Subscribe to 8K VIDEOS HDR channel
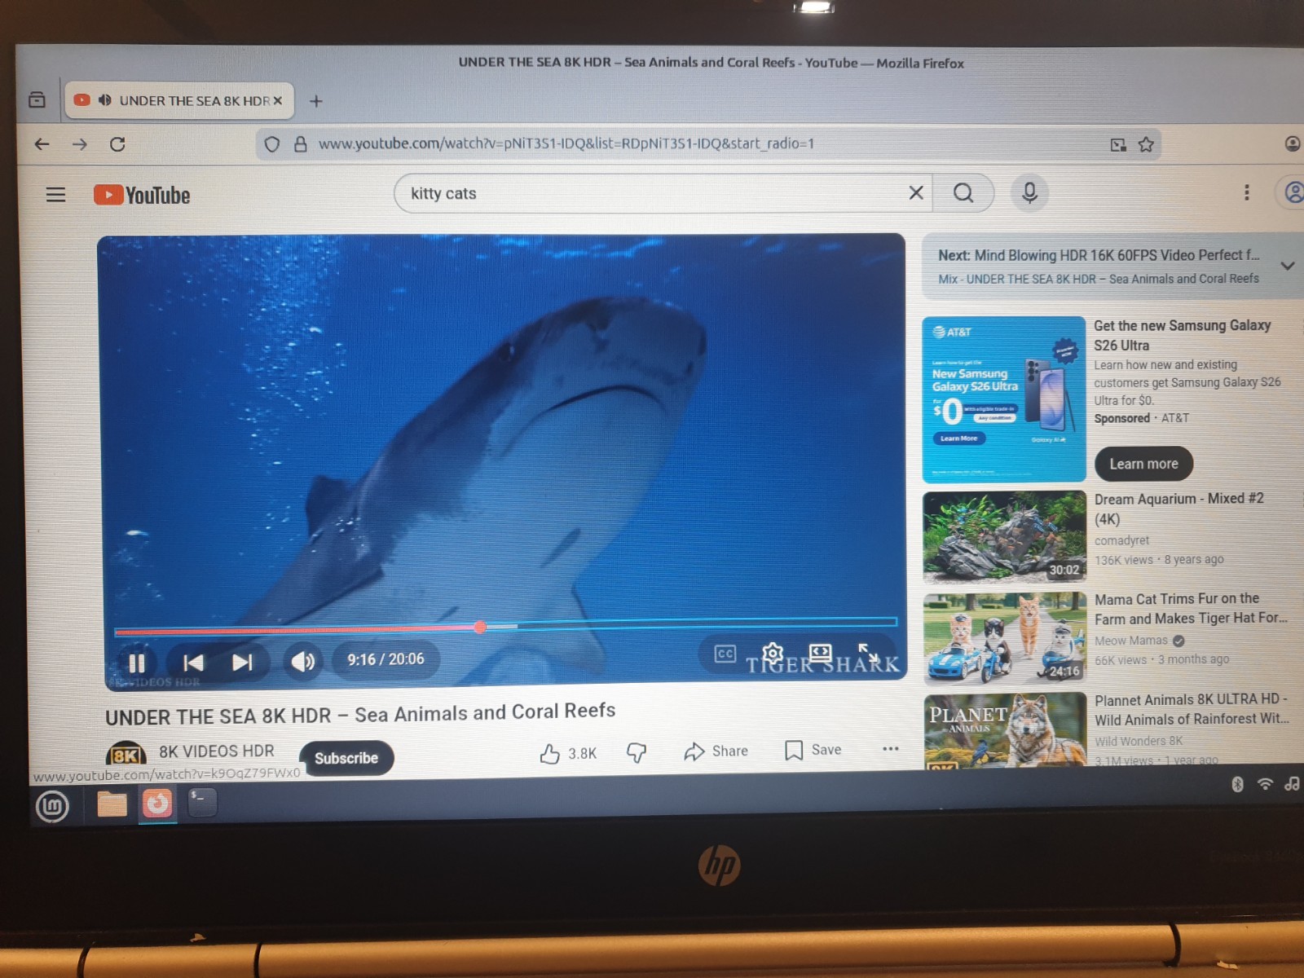The height and width of the screenshot is (978, 1304). coord(346,758)
